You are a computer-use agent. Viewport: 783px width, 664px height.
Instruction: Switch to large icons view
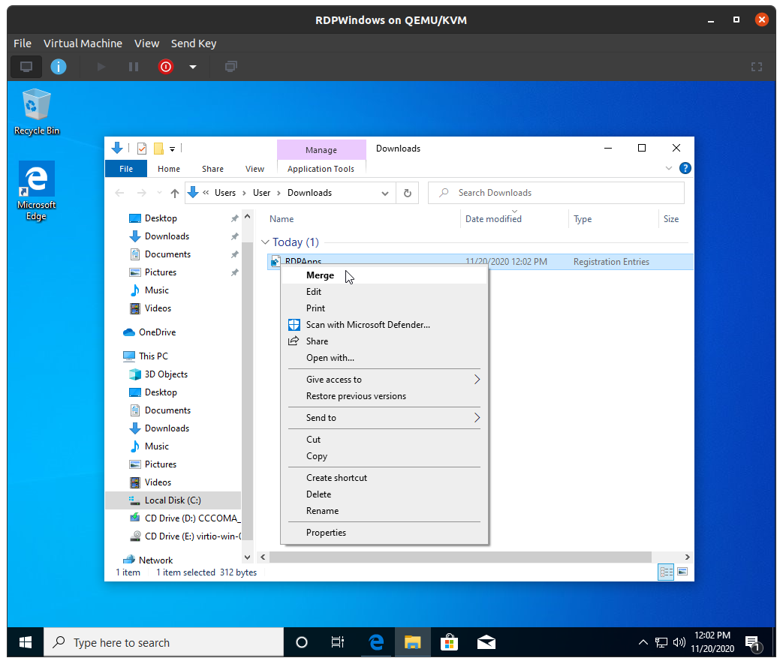(682, 572)
